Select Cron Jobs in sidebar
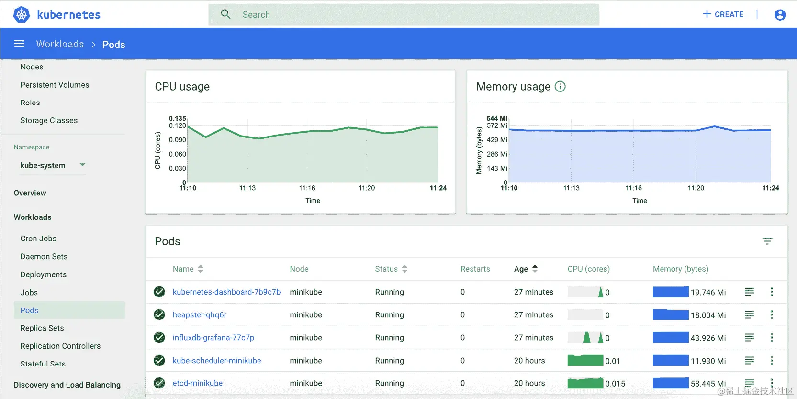This screenshot has height=399, width=797. 38,239
